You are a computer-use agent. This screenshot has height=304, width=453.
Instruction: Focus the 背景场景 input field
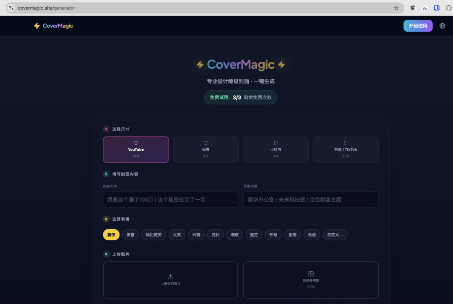pyautogui.click(x=311, y=200)
